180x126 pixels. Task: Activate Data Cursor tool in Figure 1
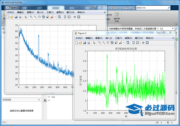click(x=48, y=17)
